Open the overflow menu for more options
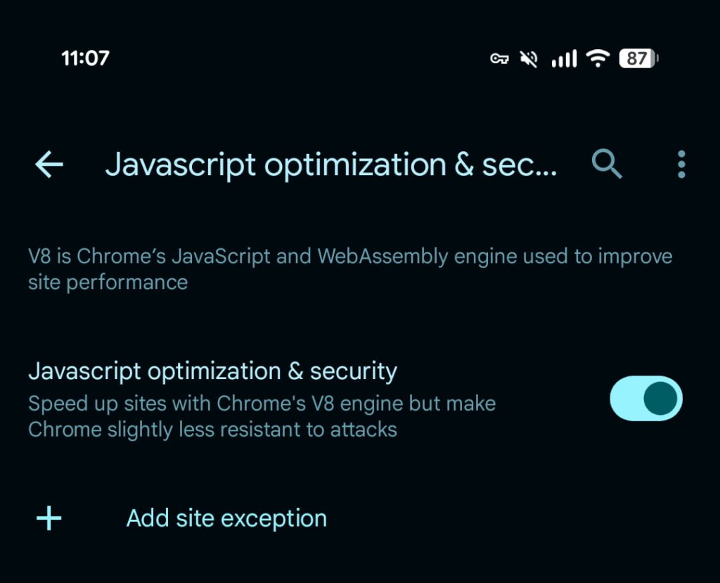Screen dimensions: 720x583 point(680,165)
